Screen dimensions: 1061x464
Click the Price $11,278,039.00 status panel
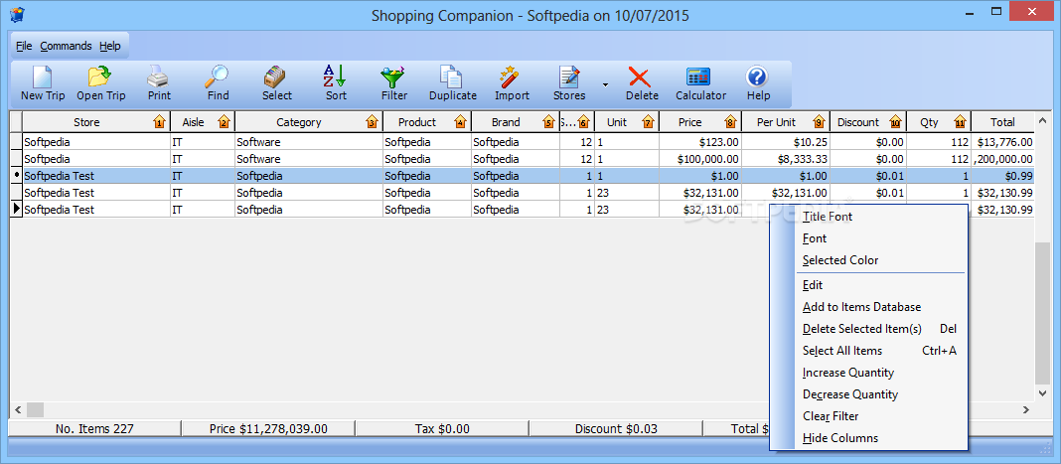(x=268, y=429)
